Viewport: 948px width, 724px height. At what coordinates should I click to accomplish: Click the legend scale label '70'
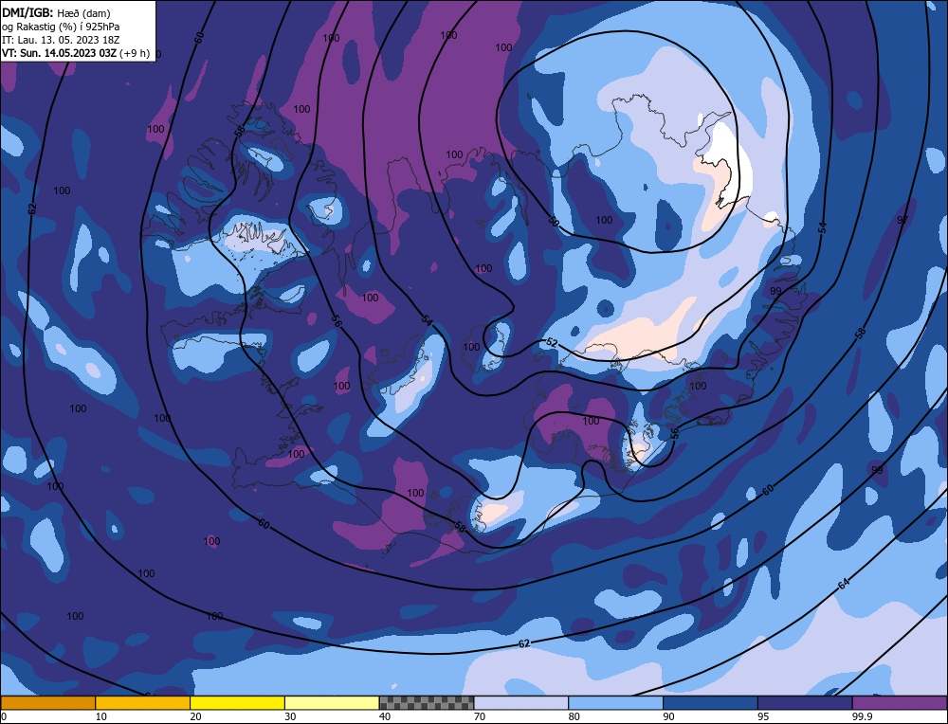point(480,716)
